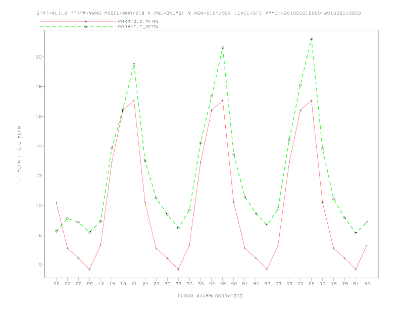Click y-axis tick label 6
400x309 pixels.
(40, 265)
